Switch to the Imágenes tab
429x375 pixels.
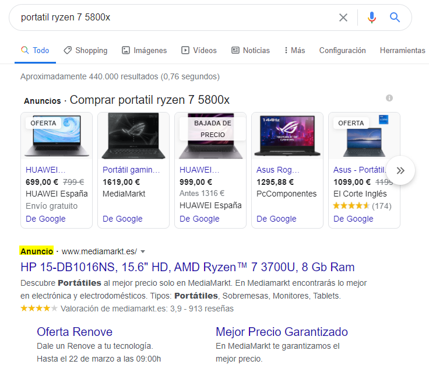144,51
